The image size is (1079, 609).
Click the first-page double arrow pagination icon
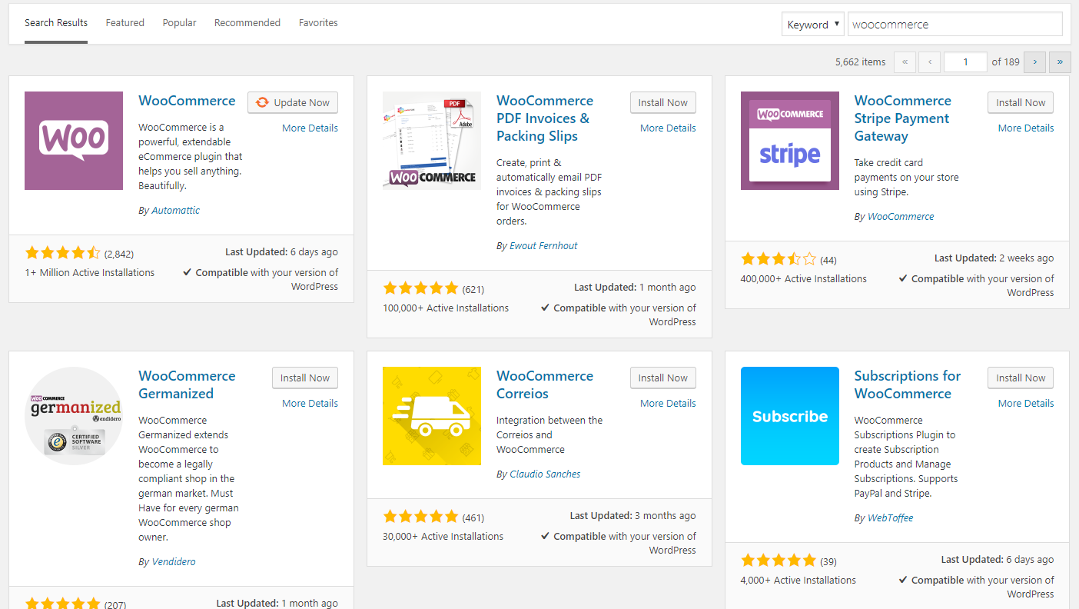[x=905, y=62]
